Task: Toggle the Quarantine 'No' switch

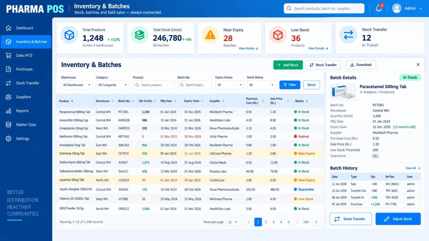Action: (375, 156)
